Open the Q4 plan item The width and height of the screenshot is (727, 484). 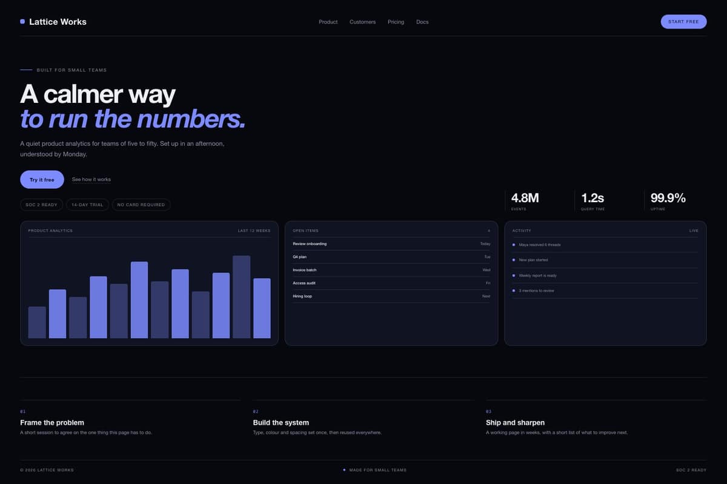tap(391, 257)
